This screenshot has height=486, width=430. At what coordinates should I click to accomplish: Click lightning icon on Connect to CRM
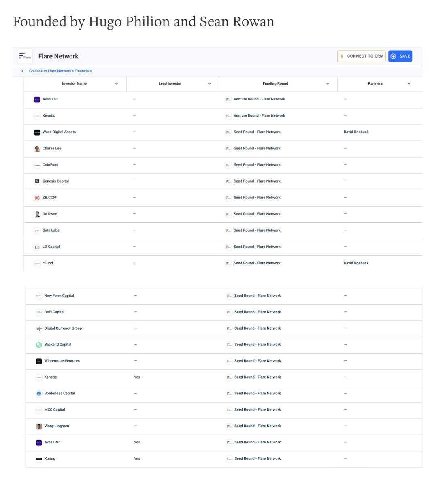click(x=342, y=56)
